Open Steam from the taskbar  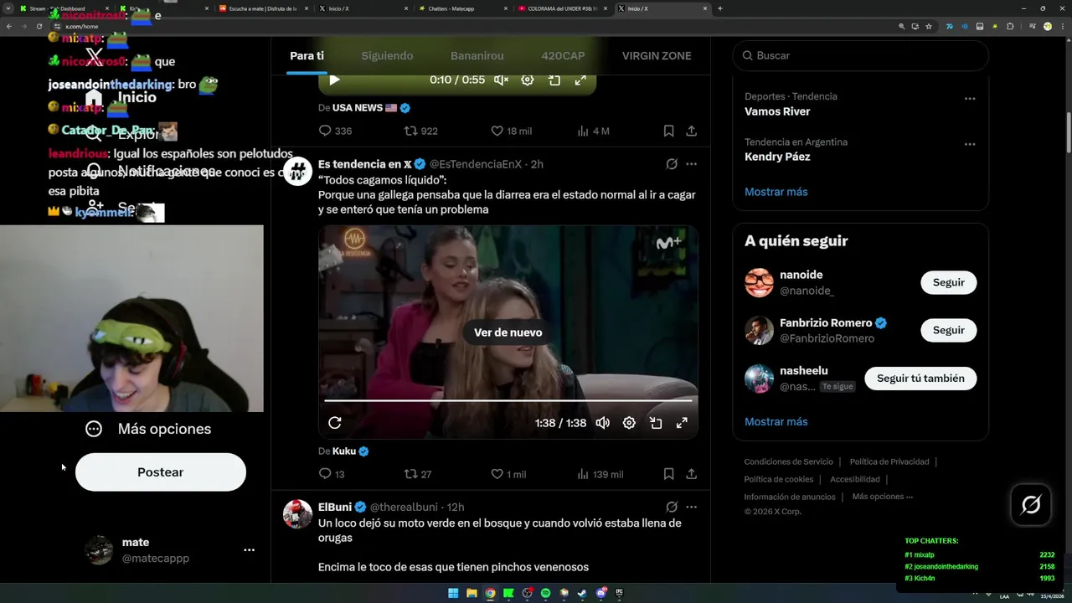(x=582, y=593)
